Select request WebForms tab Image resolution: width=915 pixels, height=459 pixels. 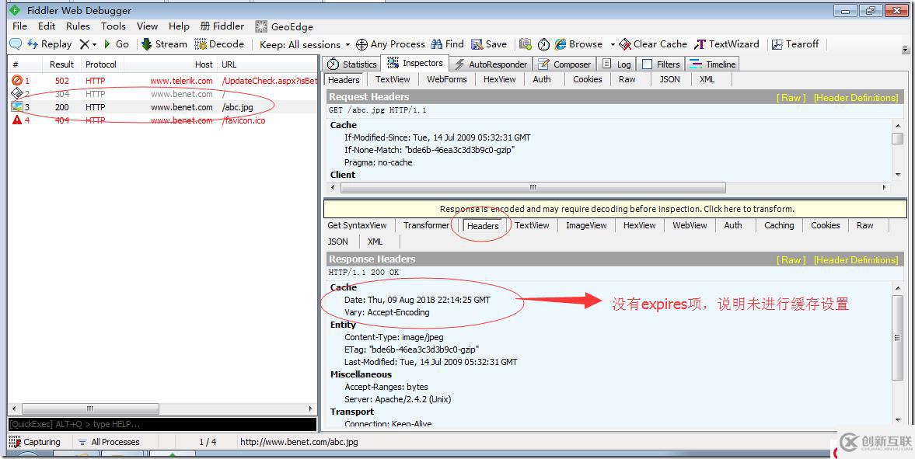point(447,79)
